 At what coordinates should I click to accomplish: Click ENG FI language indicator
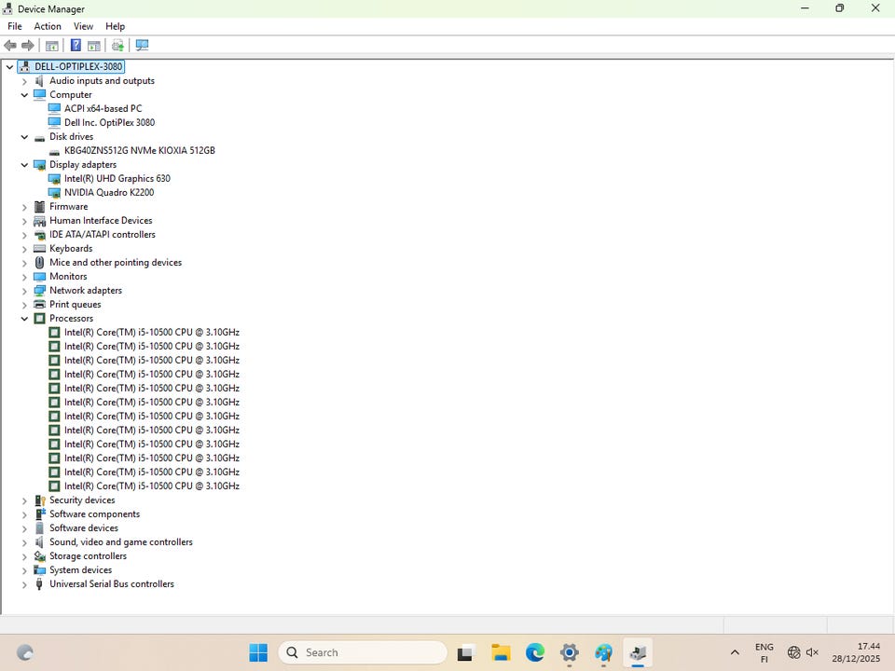[764, 652]
